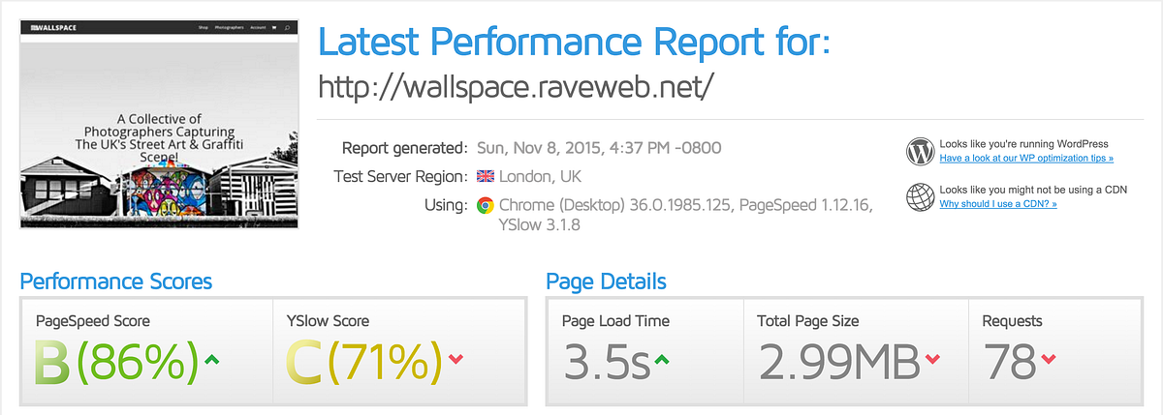Click the red arrow beside YSlow score
1163x415 pixels.
[x=456, y=360]
